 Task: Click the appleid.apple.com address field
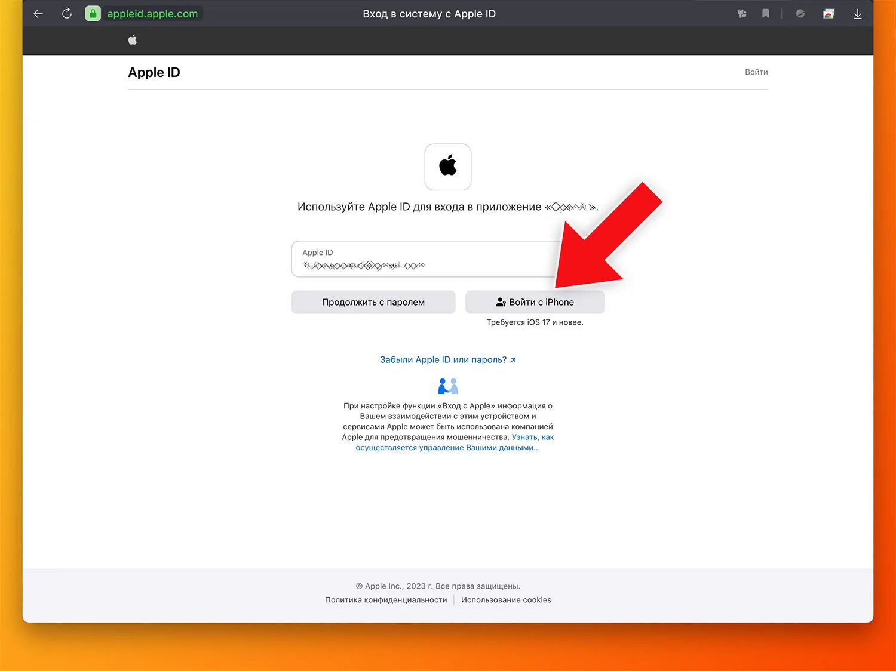click(152, 14)
